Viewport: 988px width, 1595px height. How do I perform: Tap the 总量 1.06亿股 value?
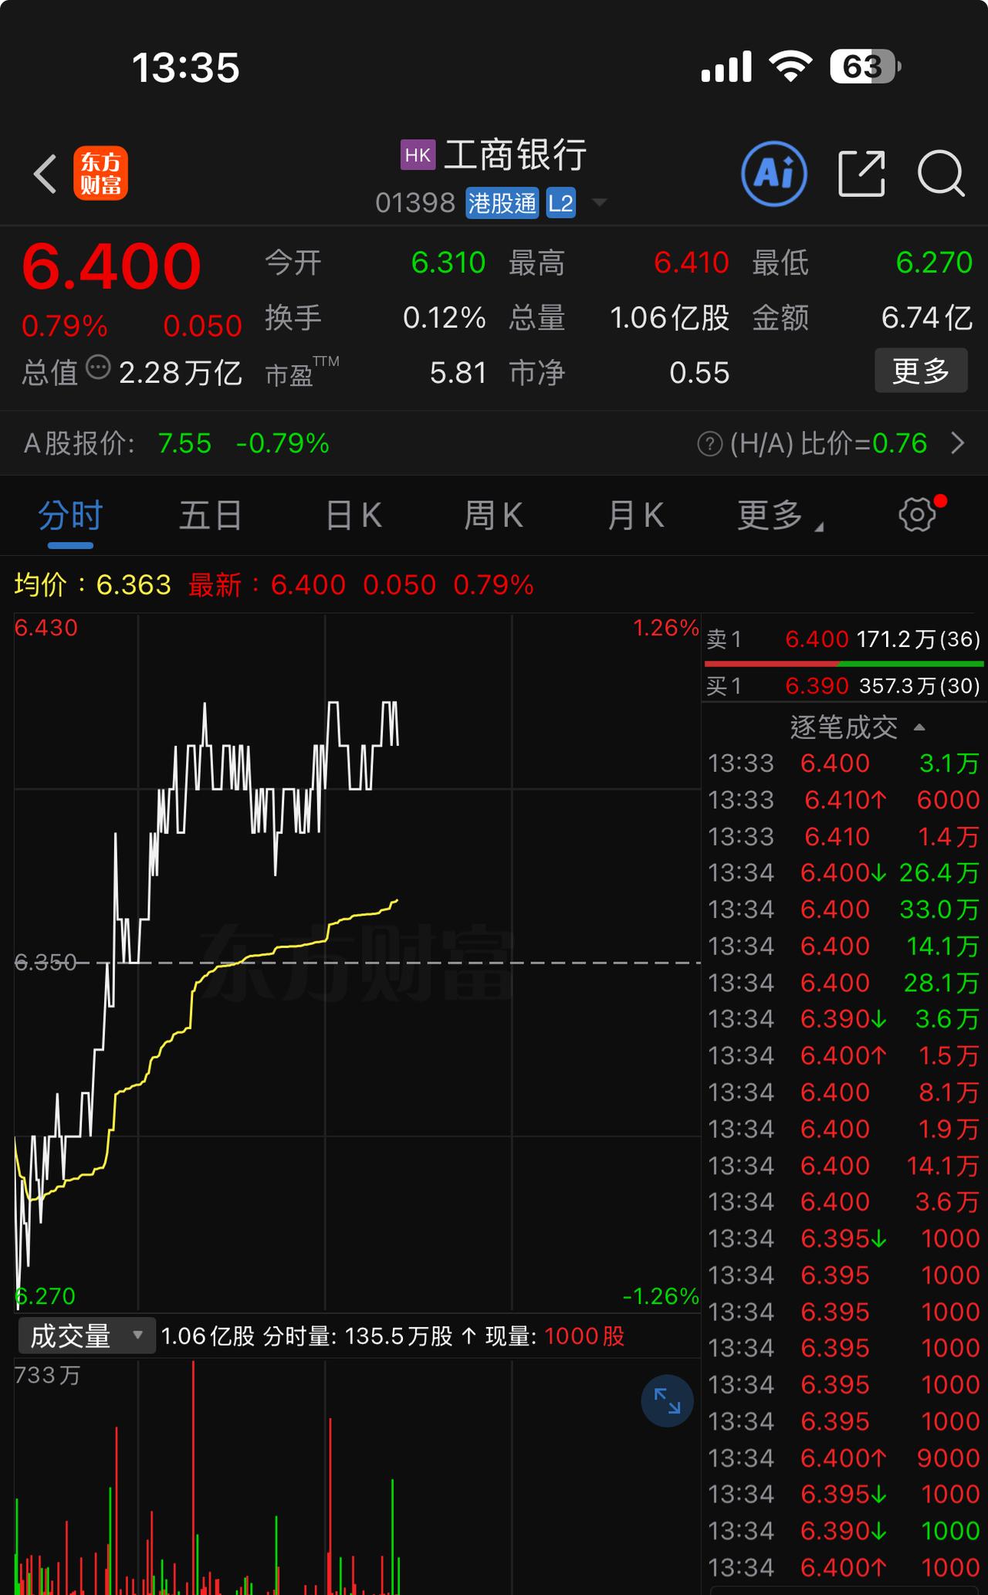(x=669, y=318)
